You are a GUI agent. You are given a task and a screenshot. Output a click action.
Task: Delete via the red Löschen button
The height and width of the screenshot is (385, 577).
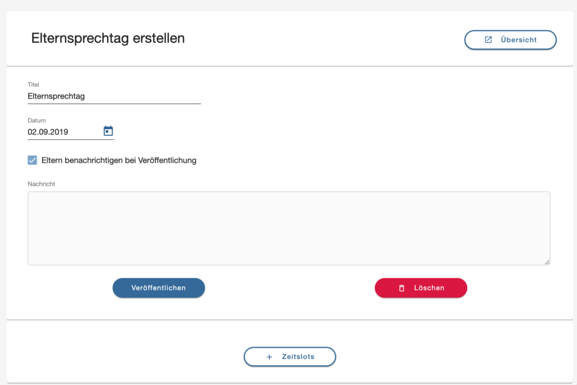point(421,288)
